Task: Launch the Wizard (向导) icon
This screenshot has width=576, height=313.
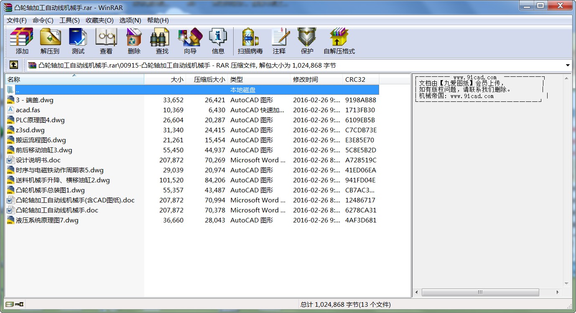Action: pos(190,41)
